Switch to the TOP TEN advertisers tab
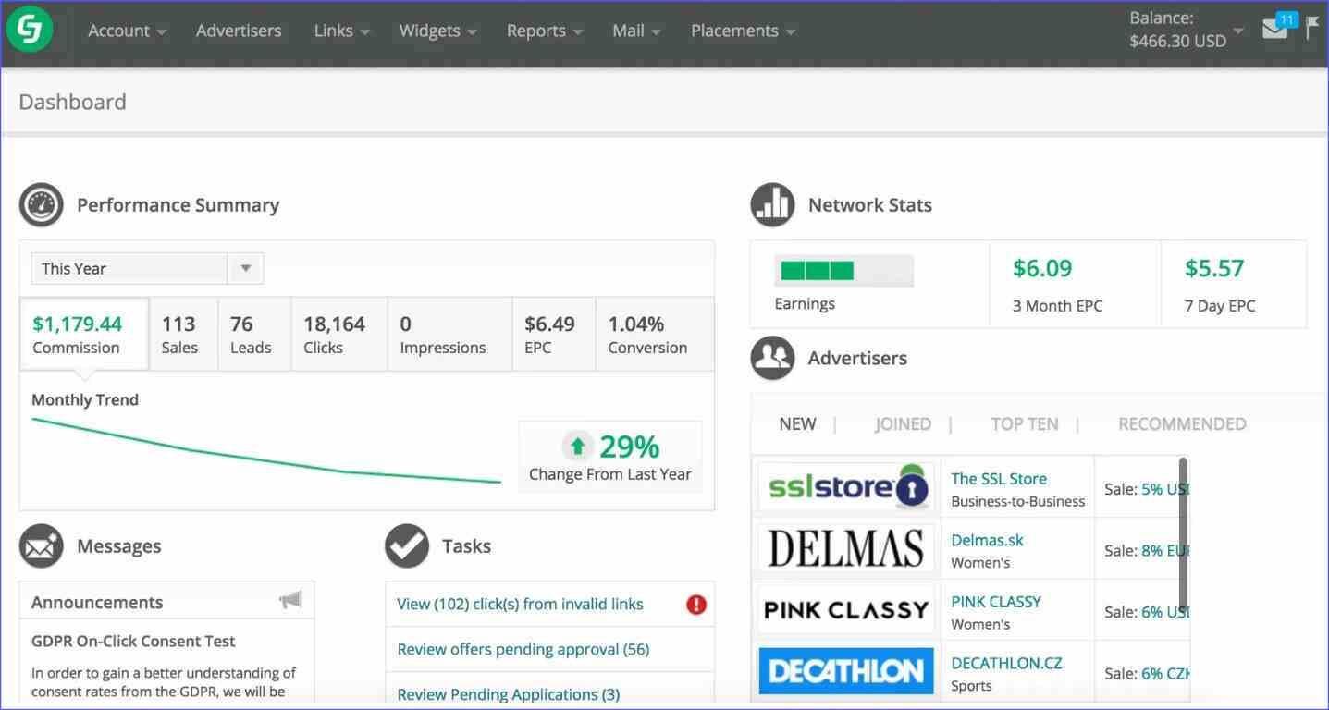The image size is (1329, 710). [x=1025, y=423]
